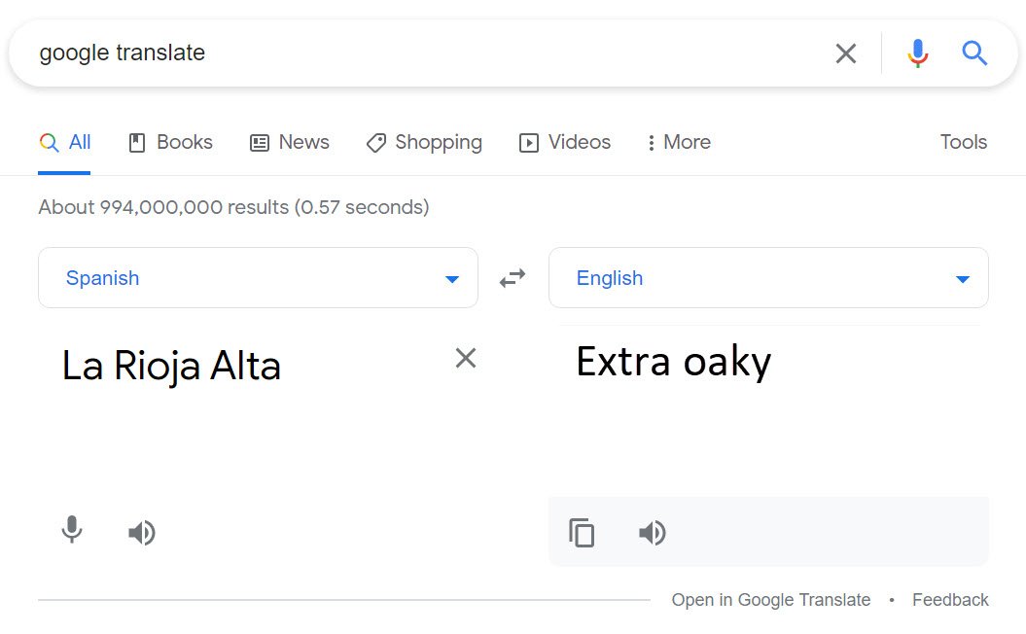Open the Tools search options
The image size is (1026, 634).
click(963, 142)
